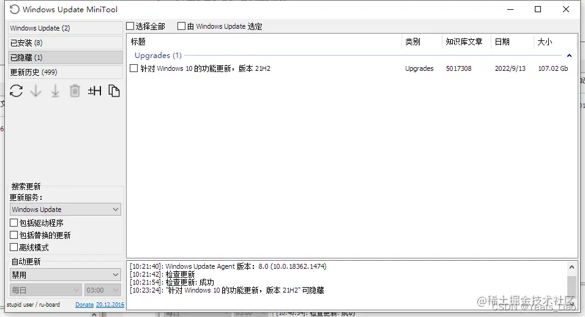Image resolution: width=585 pixels, height=317 pixels.
Task: Enable 离线模式 option
Action: tap(14, 247)
